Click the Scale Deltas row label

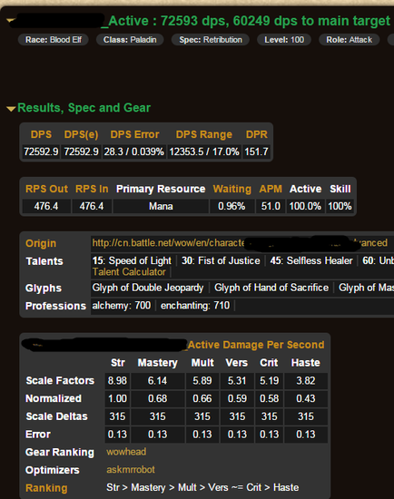point(56,416)
